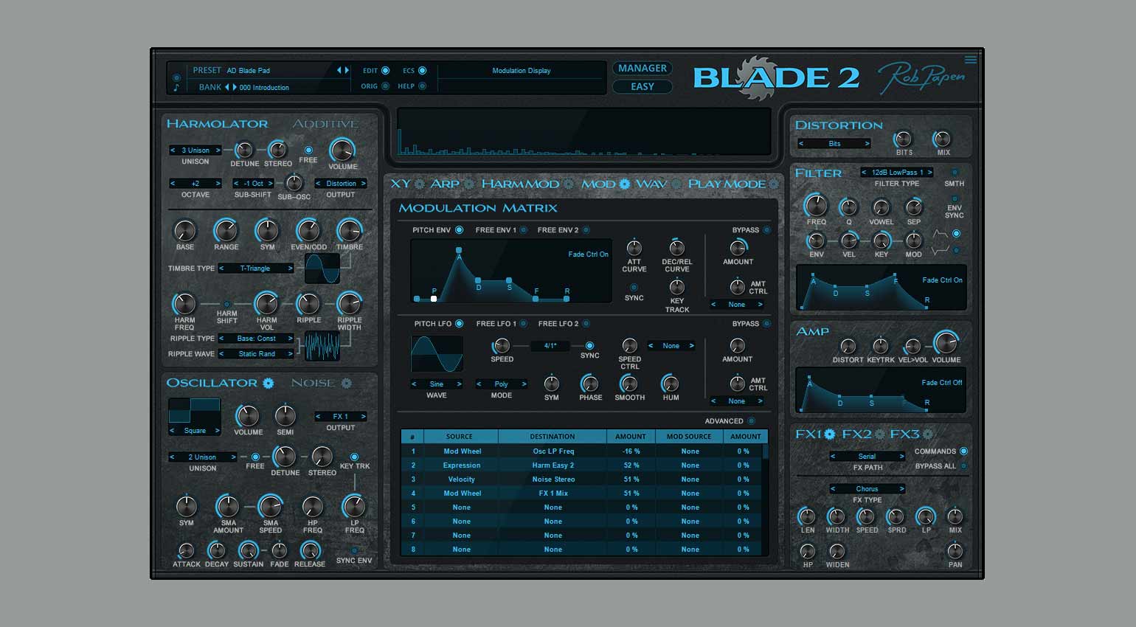Image resolution: width=1136 pixels, height=627 pixels.
Task: Toggle FX Bypass All switch
Action: pyautogui.click(x=963, y=466)
